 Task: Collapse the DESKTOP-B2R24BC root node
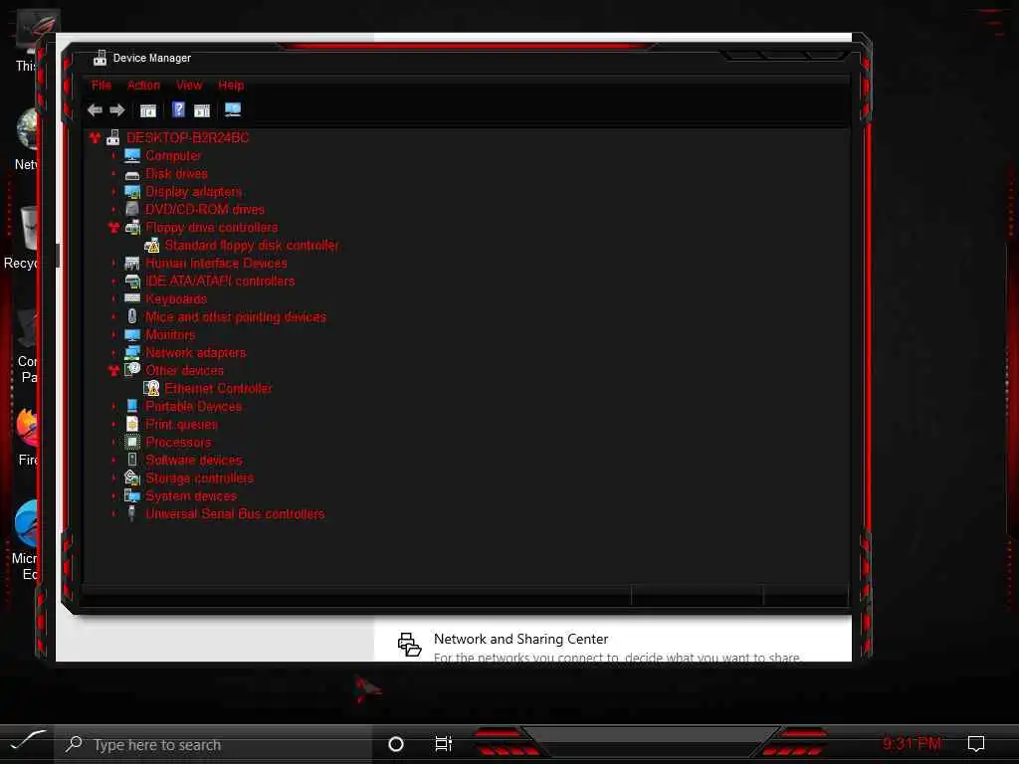(95, 137)
